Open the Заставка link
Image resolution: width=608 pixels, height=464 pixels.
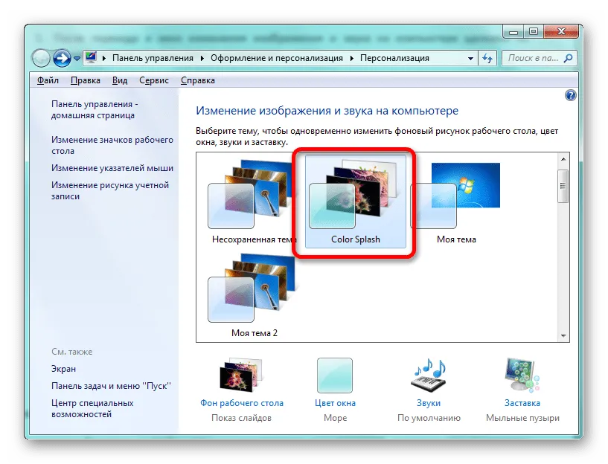pyautogui.click(x=522, y=403)
